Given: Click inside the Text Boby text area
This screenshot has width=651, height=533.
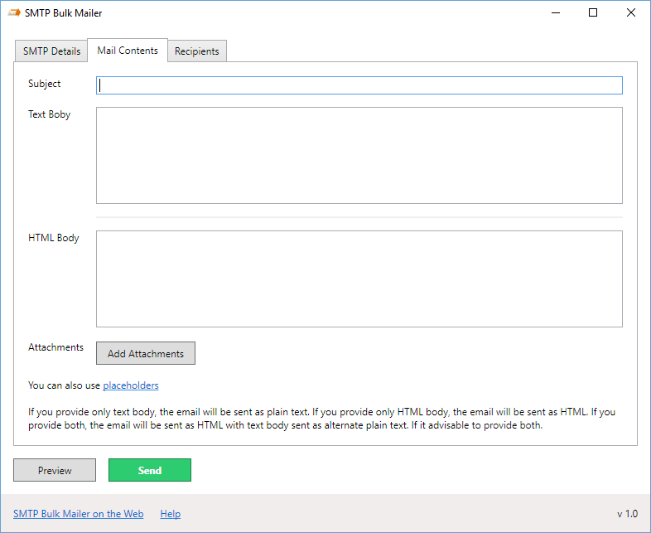Looking at the screenshot, I should tap(359, 155).
